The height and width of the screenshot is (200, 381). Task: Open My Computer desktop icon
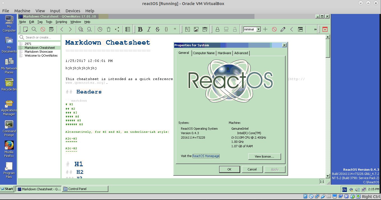[x=9, y=24]
